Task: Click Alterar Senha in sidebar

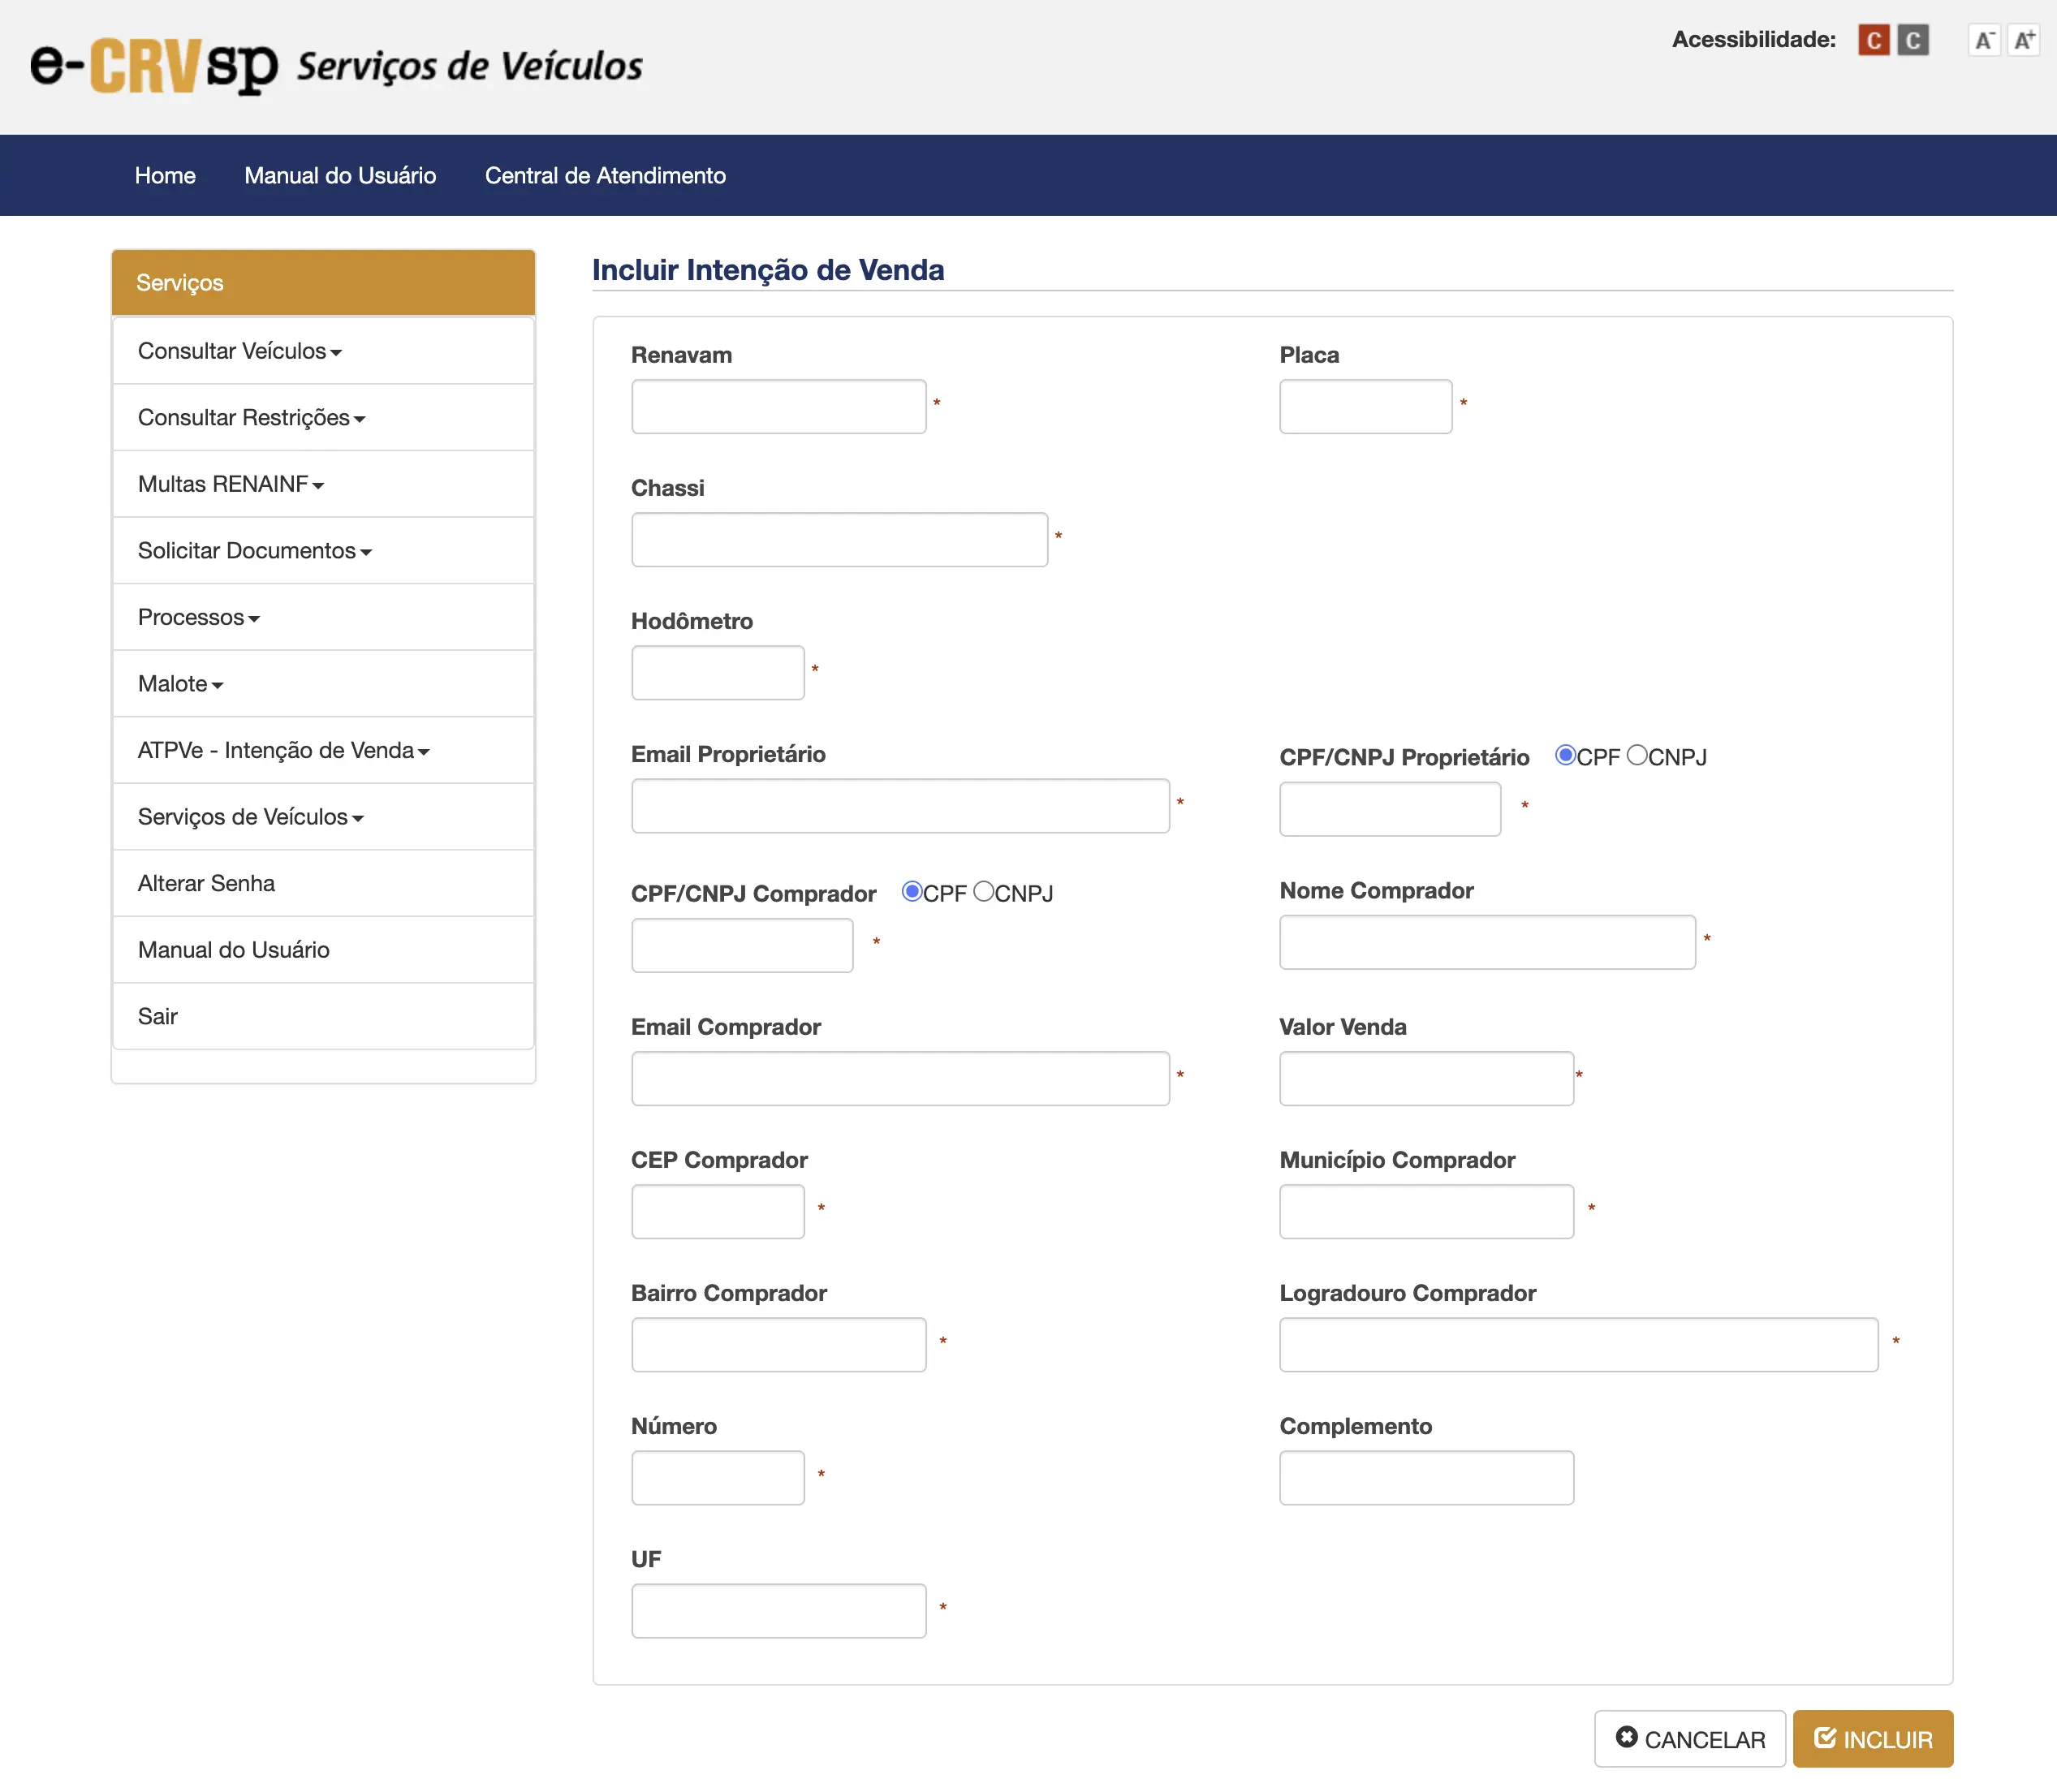Action: (x=206, y=883)
